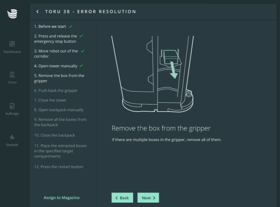This screenshot has height=207, width=280.
Task: Click green checkmark beside Before we start
Action: [x=71, y=27]
